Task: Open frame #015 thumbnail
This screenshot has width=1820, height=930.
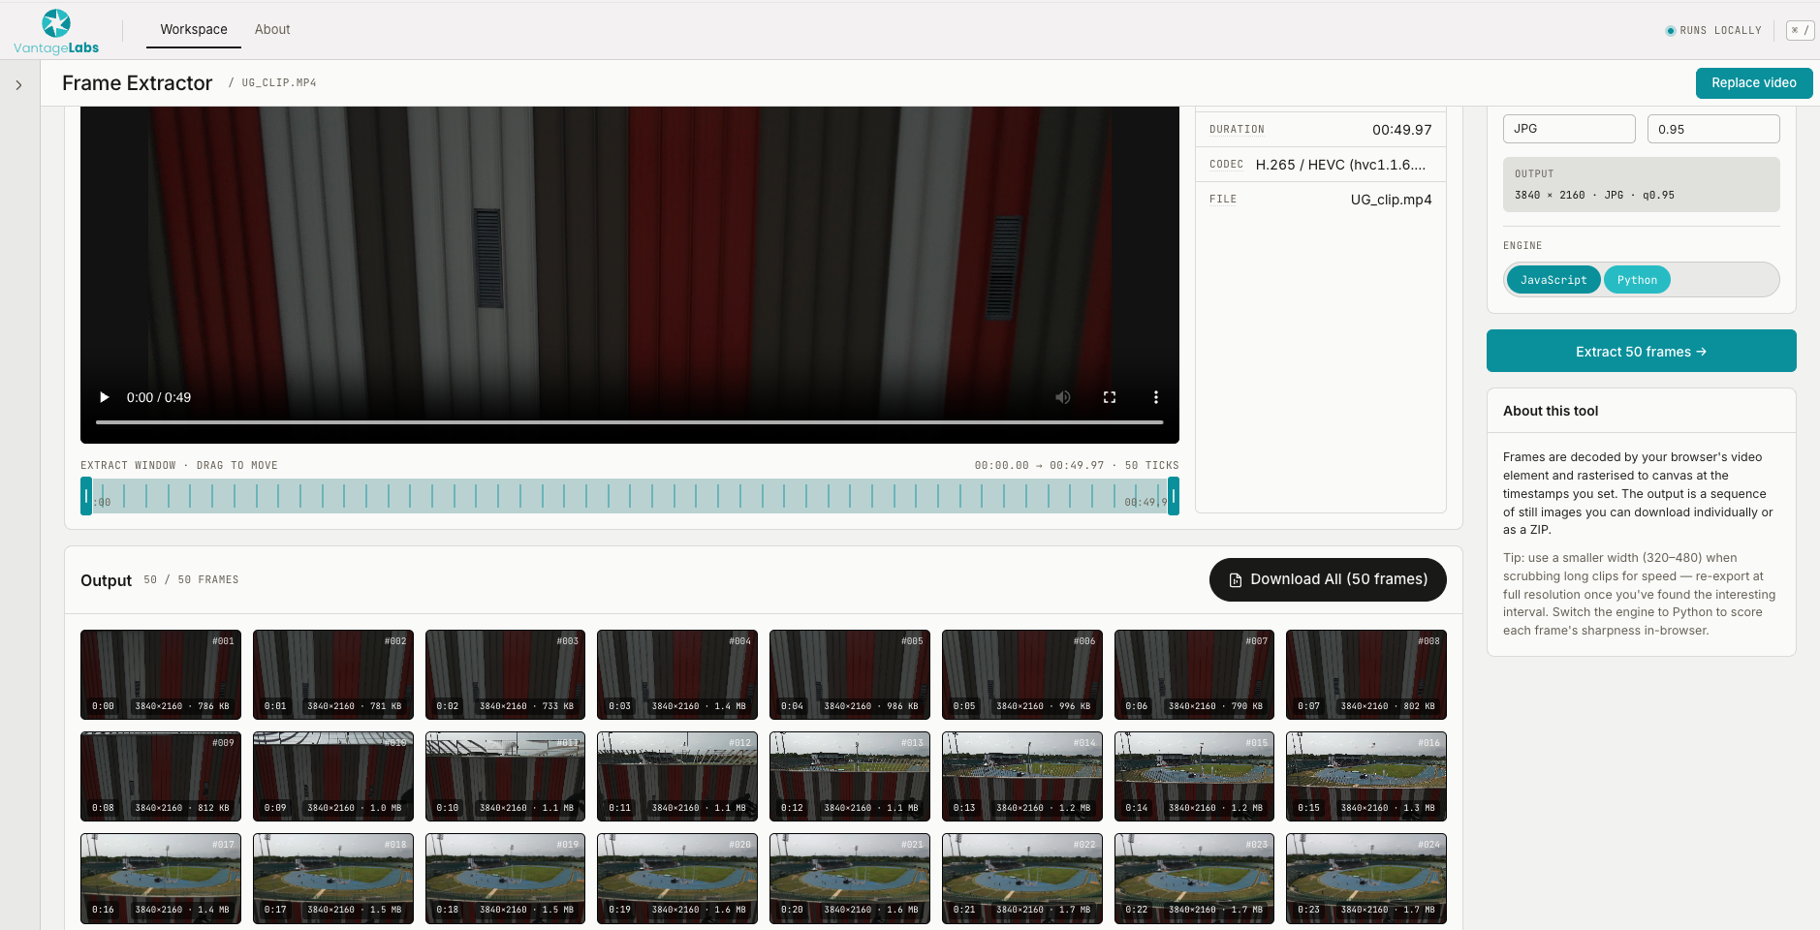Action: click(1194, 776)
